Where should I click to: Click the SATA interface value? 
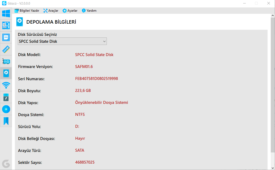(80, 150)
